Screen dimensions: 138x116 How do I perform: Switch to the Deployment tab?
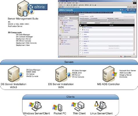point(117,13)
